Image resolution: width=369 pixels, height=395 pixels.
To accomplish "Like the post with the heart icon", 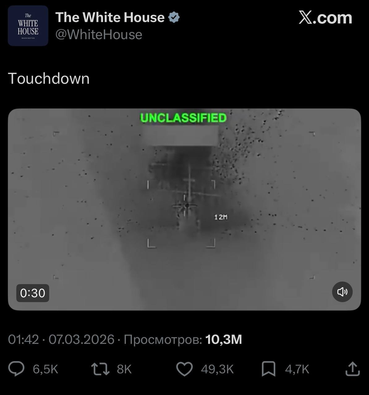I will tap(184, 369).
